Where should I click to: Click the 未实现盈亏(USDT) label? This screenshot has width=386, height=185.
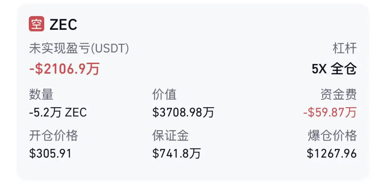pos(79,49)
